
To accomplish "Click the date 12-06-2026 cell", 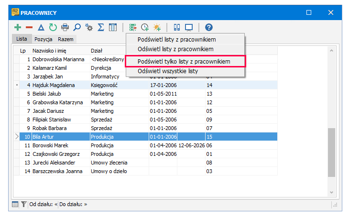I will click(x=191, y=145).
